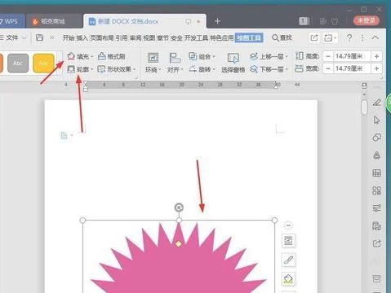Click the Wrap text (环绕) icon
The width and height of the screenshot is (391, 293).
(x=153, y=58)
